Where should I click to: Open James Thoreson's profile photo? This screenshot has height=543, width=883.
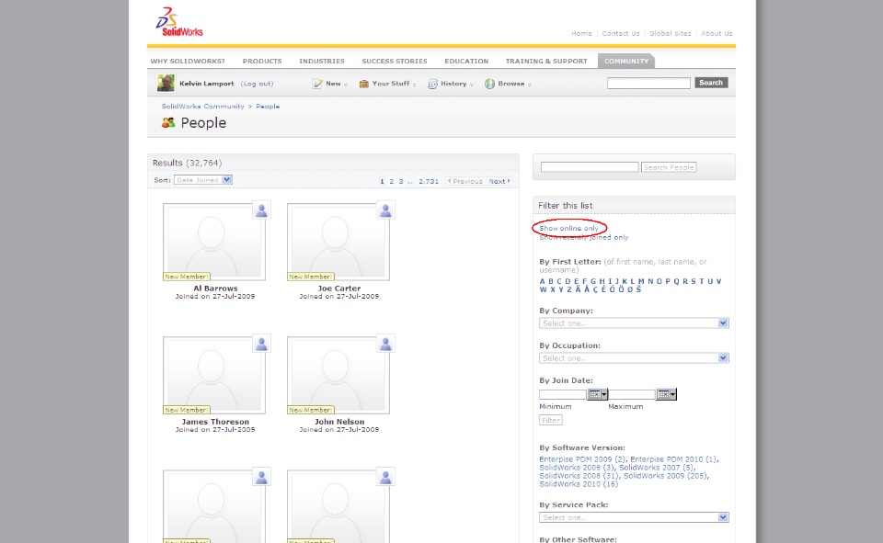214,375
